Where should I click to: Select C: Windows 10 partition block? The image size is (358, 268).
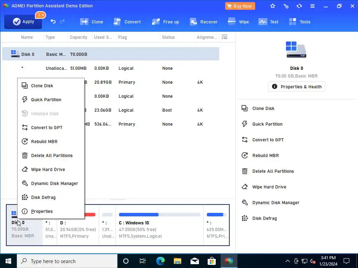tap(159, 225)
